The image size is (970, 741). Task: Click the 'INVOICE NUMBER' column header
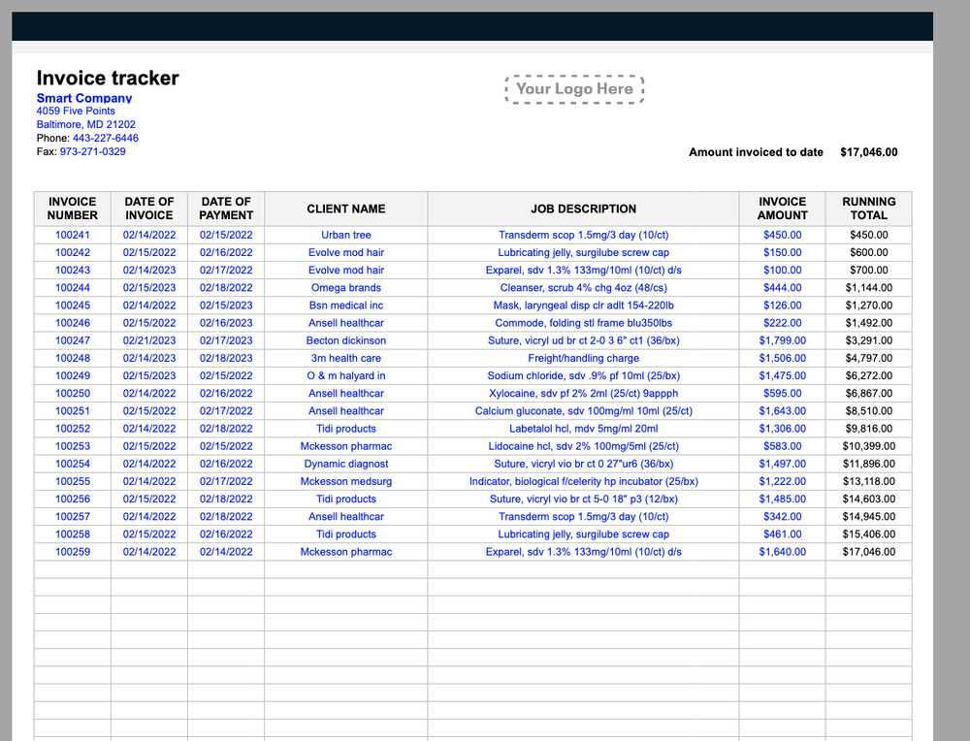73,209
